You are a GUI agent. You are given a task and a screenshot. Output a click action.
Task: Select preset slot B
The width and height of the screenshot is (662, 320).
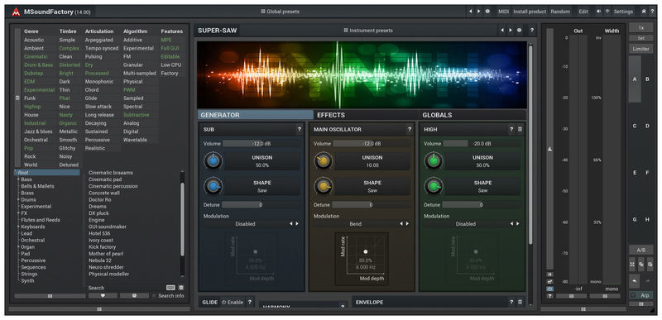(x=647, y=79)
